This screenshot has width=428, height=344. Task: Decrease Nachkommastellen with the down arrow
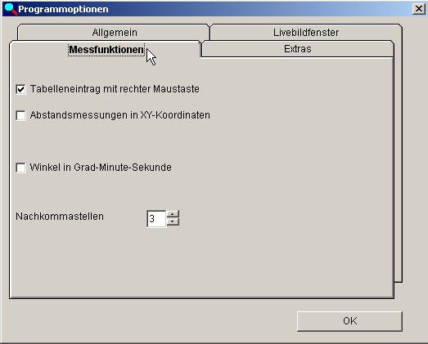pos(173,222)
